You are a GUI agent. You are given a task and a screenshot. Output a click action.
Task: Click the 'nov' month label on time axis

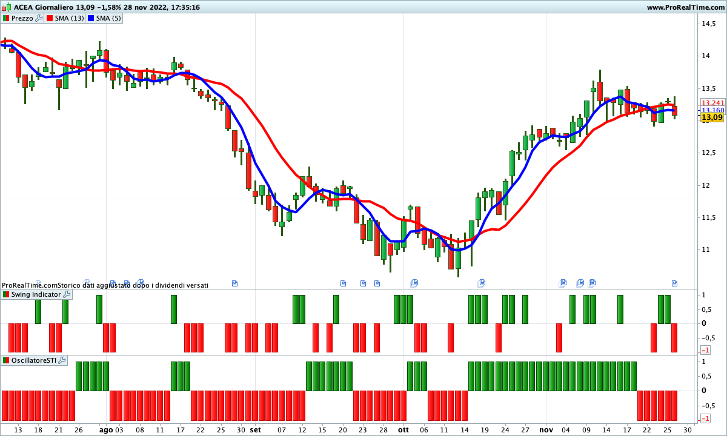tap(546, 429)
